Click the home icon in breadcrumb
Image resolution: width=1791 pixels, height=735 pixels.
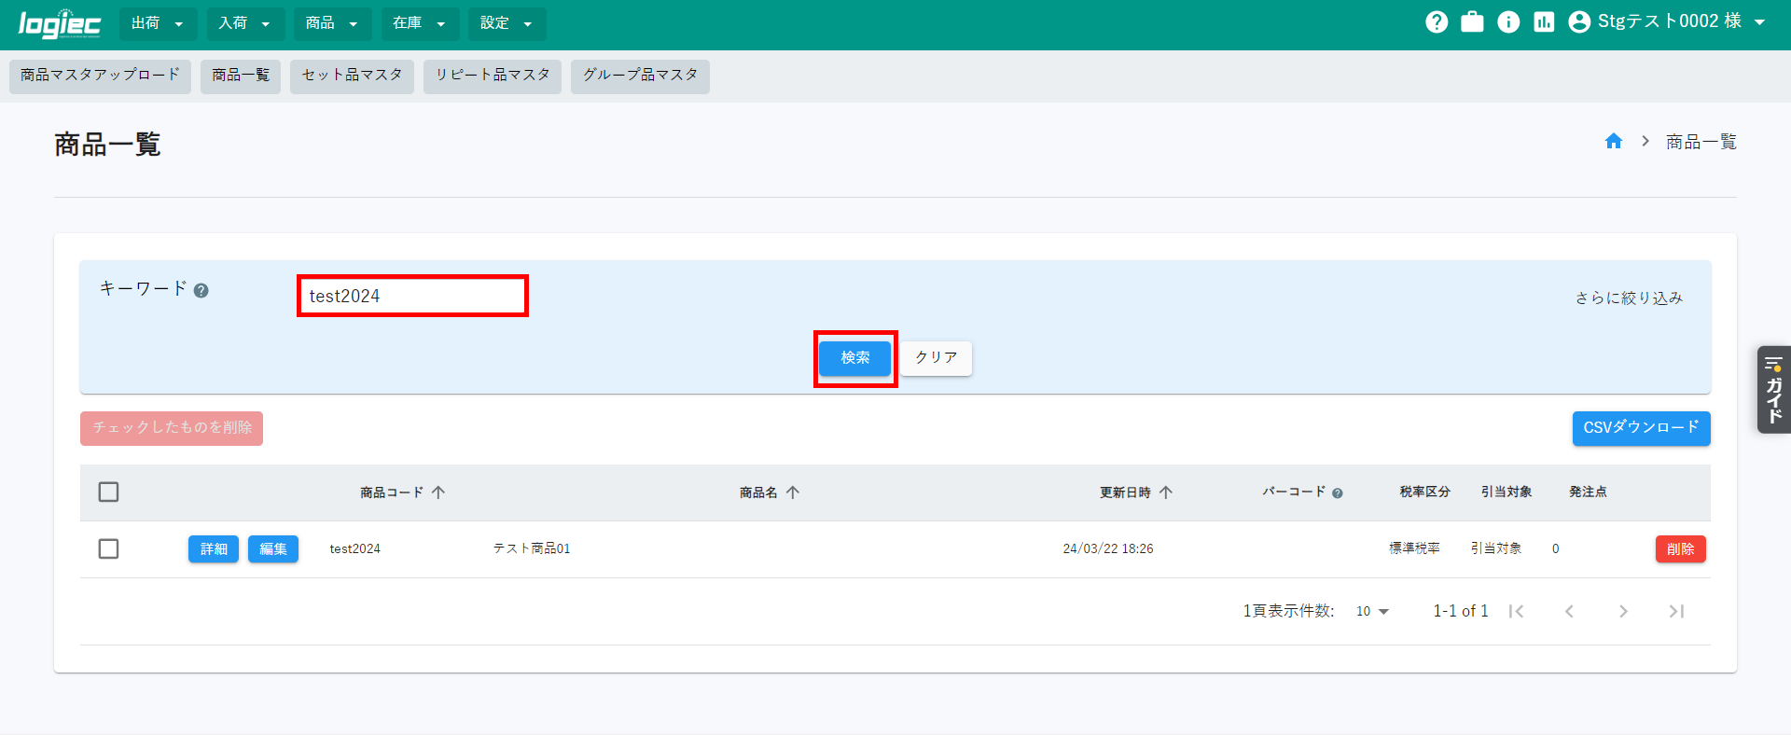(1614, 141)
